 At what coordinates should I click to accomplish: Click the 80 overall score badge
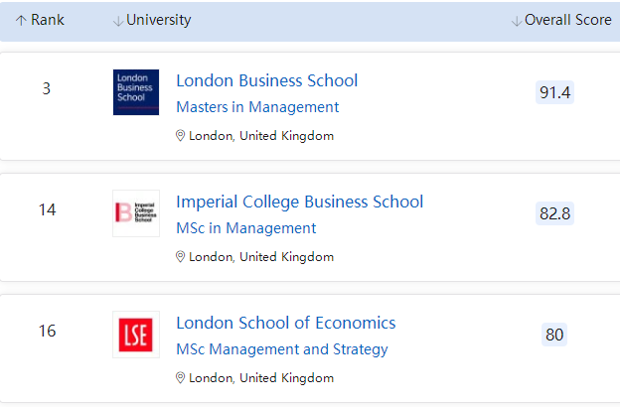(554, 335)
